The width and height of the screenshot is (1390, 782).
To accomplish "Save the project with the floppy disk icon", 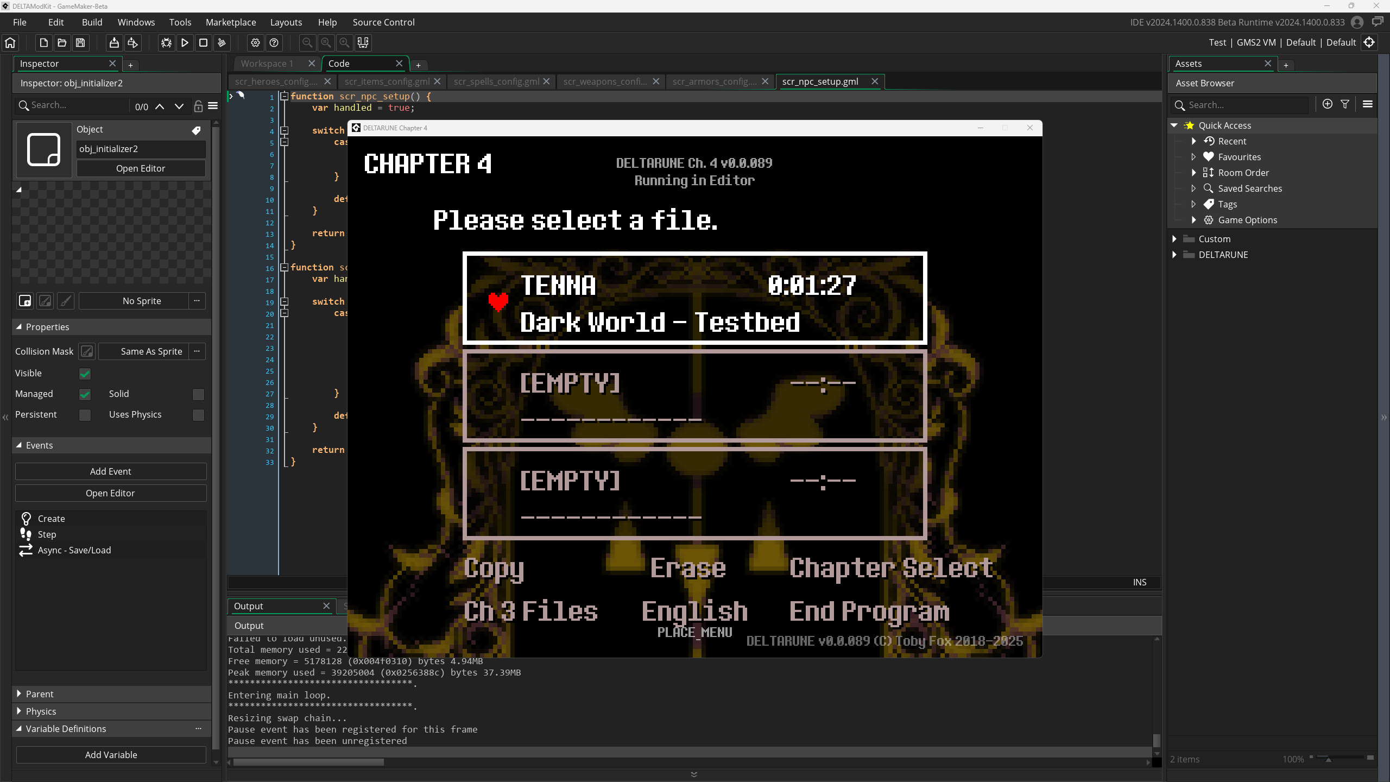I will click(x=80, y=42).
